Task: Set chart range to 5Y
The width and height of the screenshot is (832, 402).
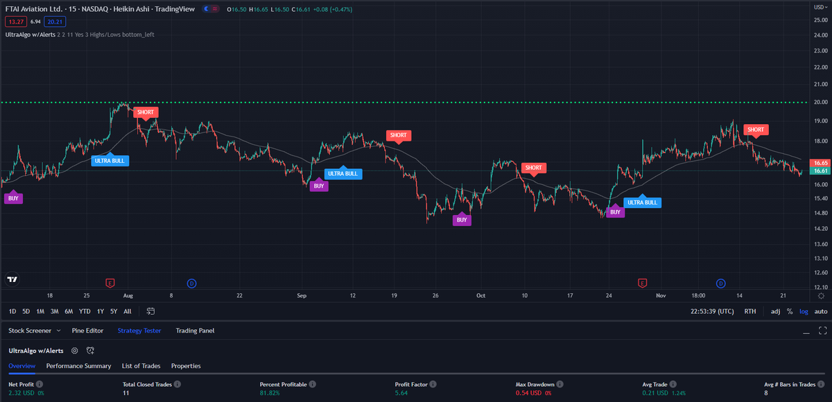Action: tap(114, 311)
